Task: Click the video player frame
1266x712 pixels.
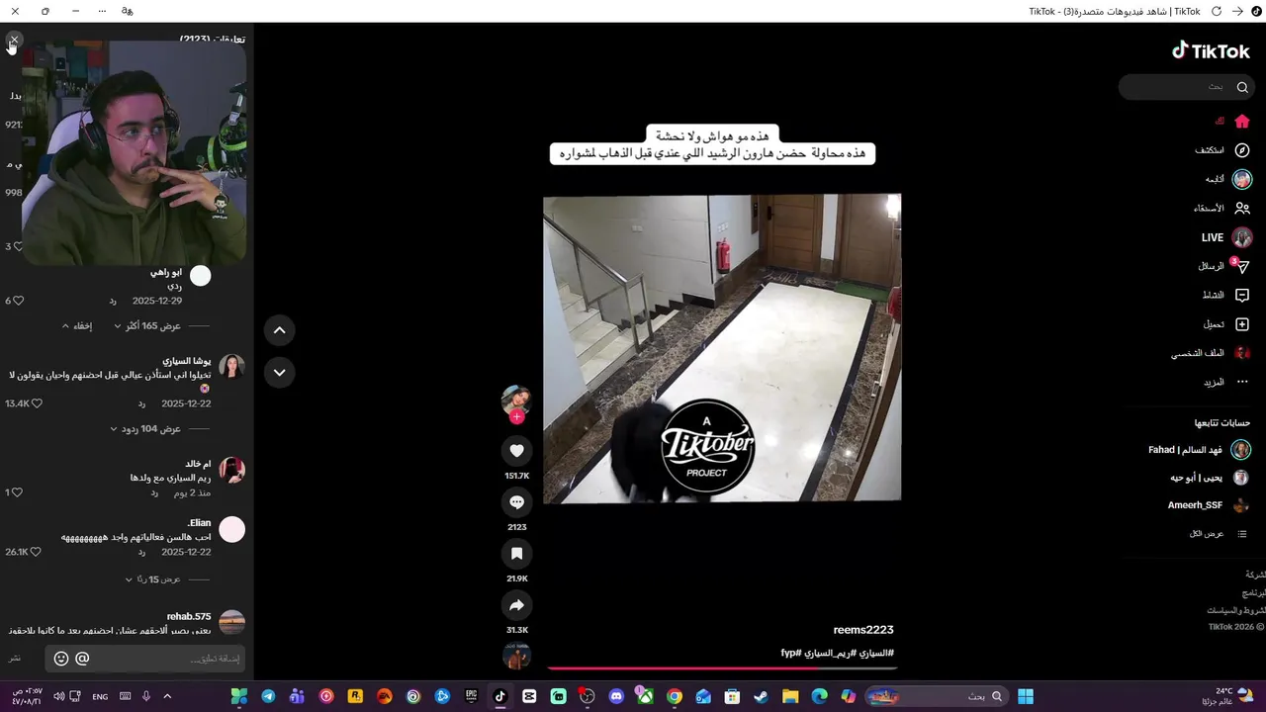Action: pyautogui.click(x=722, y=348)
